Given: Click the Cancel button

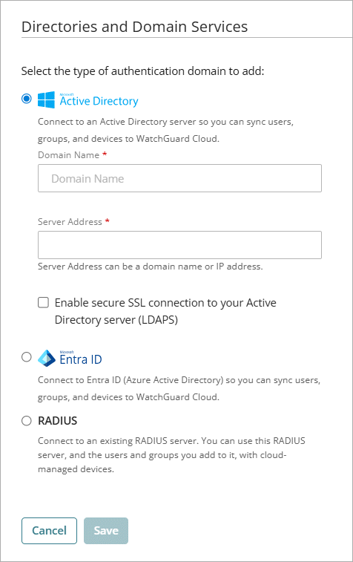Looking at the screenshot, I should coord(49,531).
